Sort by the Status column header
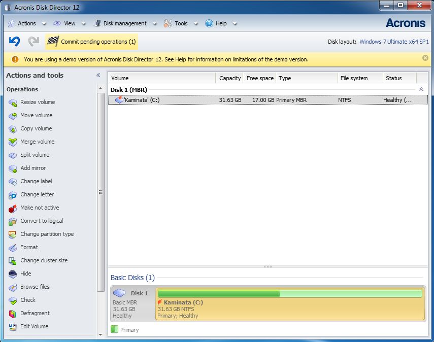 (399, 78)
